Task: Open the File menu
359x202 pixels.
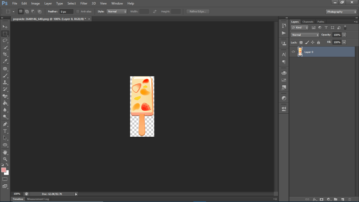Action: tap(15, 3)
